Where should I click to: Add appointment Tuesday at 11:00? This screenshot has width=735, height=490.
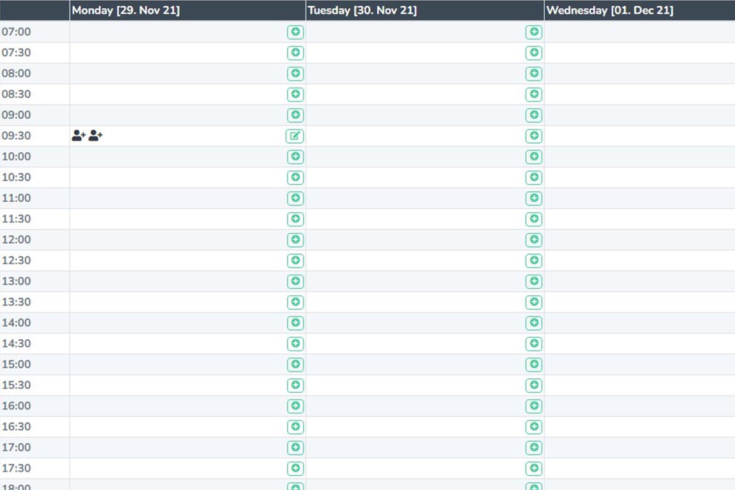(534, 198)
